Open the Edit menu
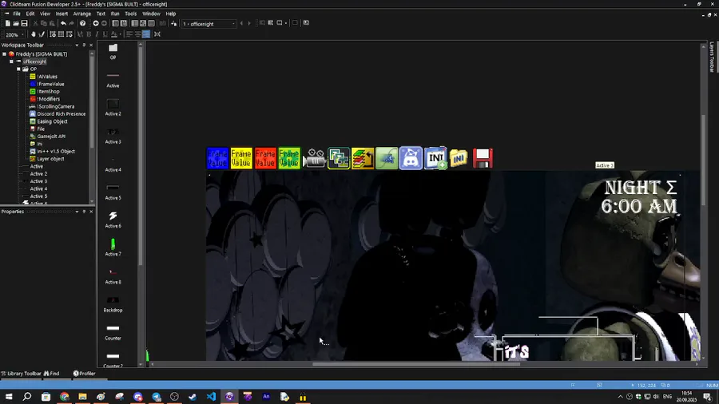 tap(30, 14)
